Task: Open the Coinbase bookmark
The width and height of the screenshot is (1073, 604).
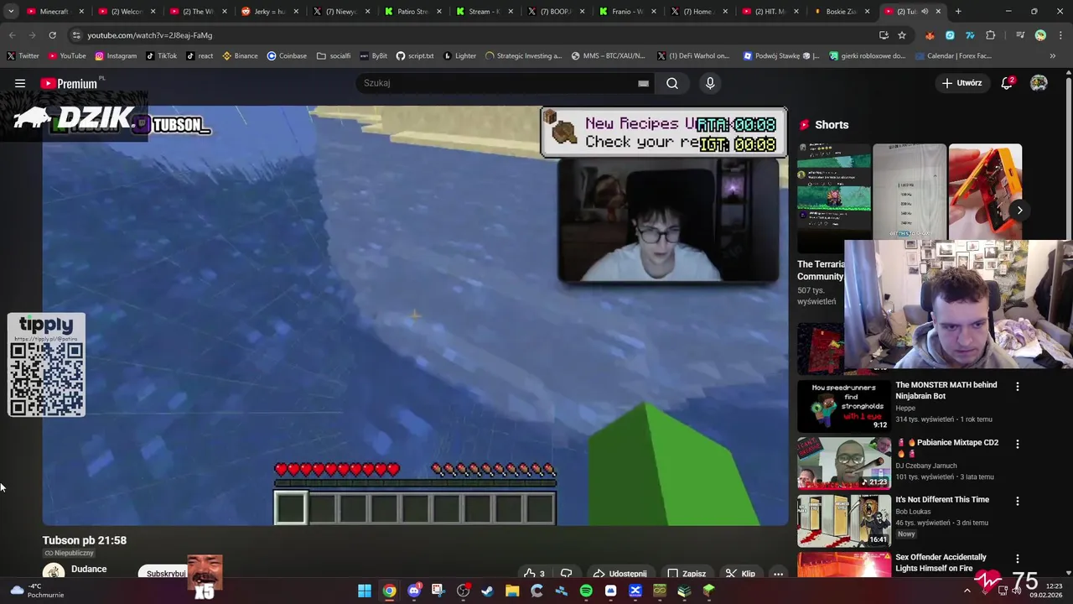Action: tap(287, 56)
